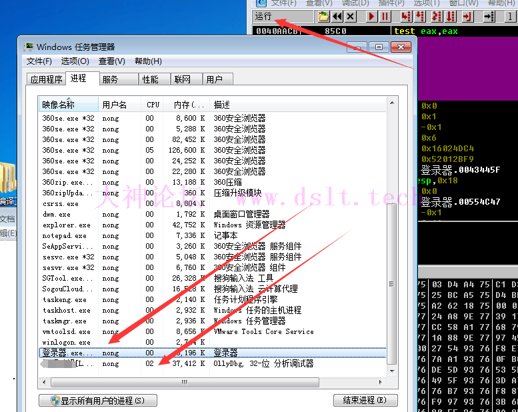Select 360se.exe row using 82,452 K memory

pyautogui.click(x=212, y=139)
